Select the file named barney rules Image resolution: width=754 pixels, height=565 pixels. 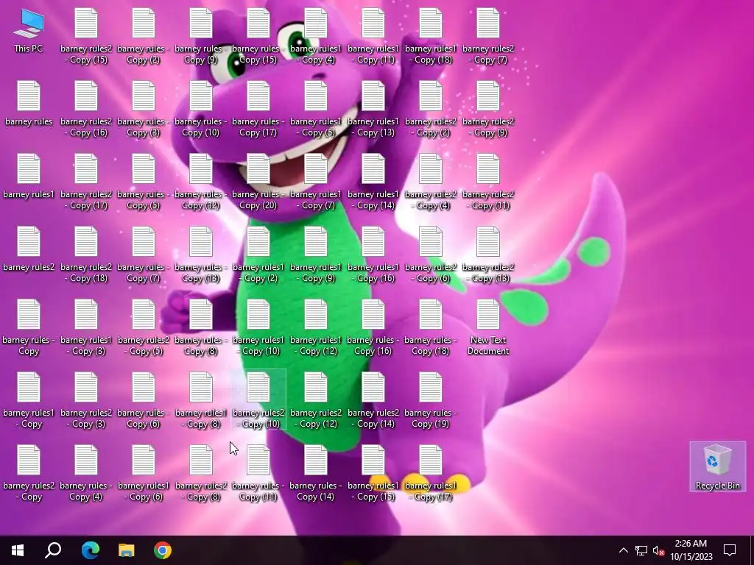tap(29, 104)
